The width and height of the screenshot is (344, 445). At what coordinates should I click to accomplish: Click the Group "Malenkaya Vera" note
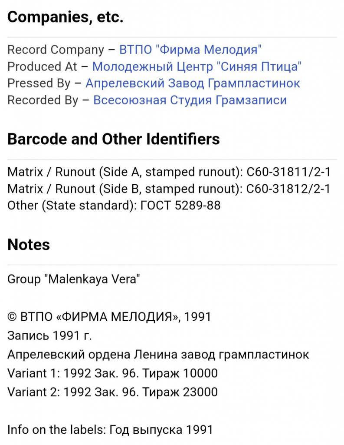click(x=74, y=279)
